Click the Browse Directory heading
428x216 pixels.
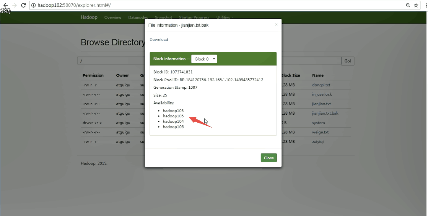[x=113, y=42]
